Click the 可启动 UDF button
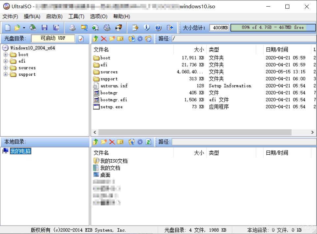This screenshot has width=317, height=234. click(x=53, y=39)
